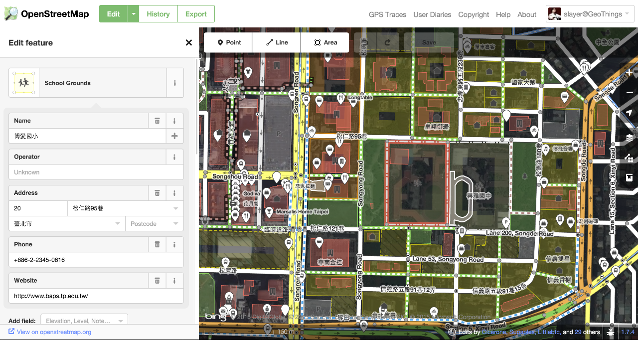Open the background layers settings
The height and width of the screenshot is (340, 638).
click(x=629, y=138)
